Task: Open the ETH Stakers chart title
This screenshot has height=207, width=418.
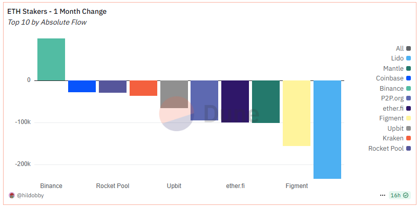Action: tap(57, 11)
